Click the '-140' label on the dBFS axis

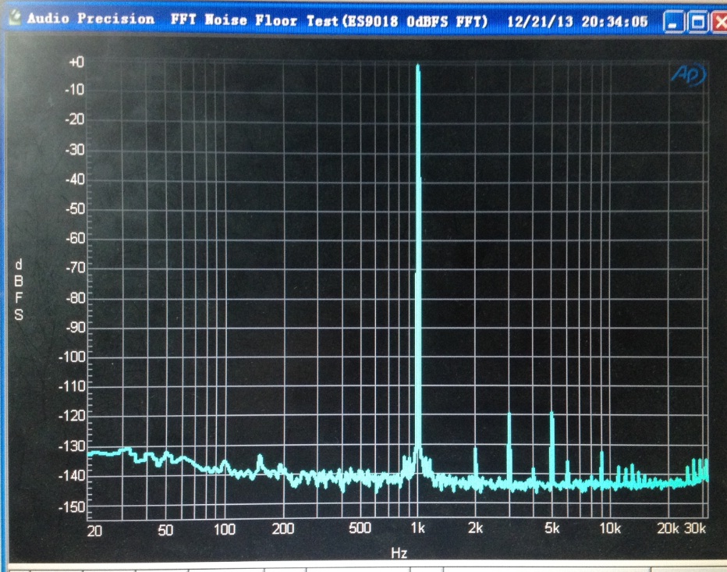pyautogui.click(x=72, y=475)
